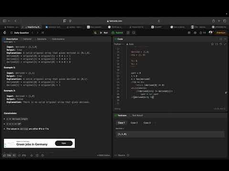Screen dimensions: 229x171
Task: Switch to the Solutions tab
Action: pyautogui.click(x=41, y=39)
